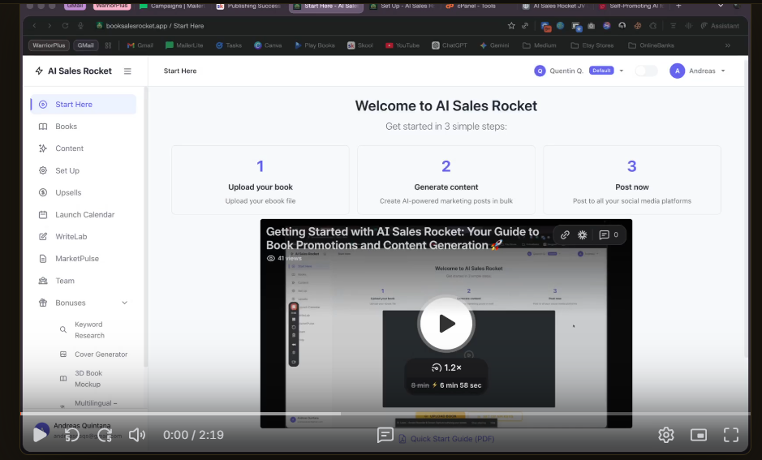
Task: Open the ChatGPT bookmark
Action: 450,45
